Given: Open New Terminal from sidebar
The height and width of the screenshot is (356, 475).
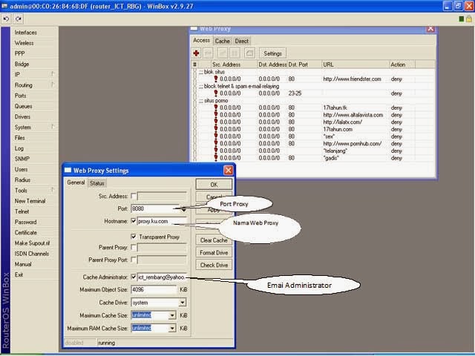Looking at the screenshot, I should (x=30, y=201).
